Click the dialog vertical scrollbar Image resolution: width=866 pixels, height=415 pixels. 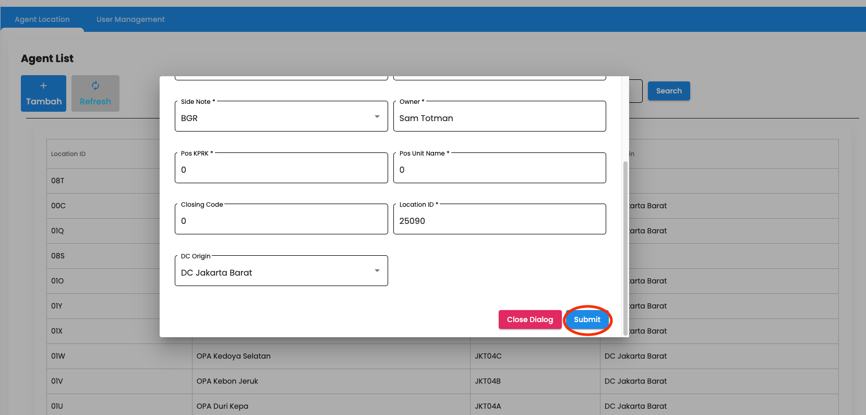[x=625, y=245]
